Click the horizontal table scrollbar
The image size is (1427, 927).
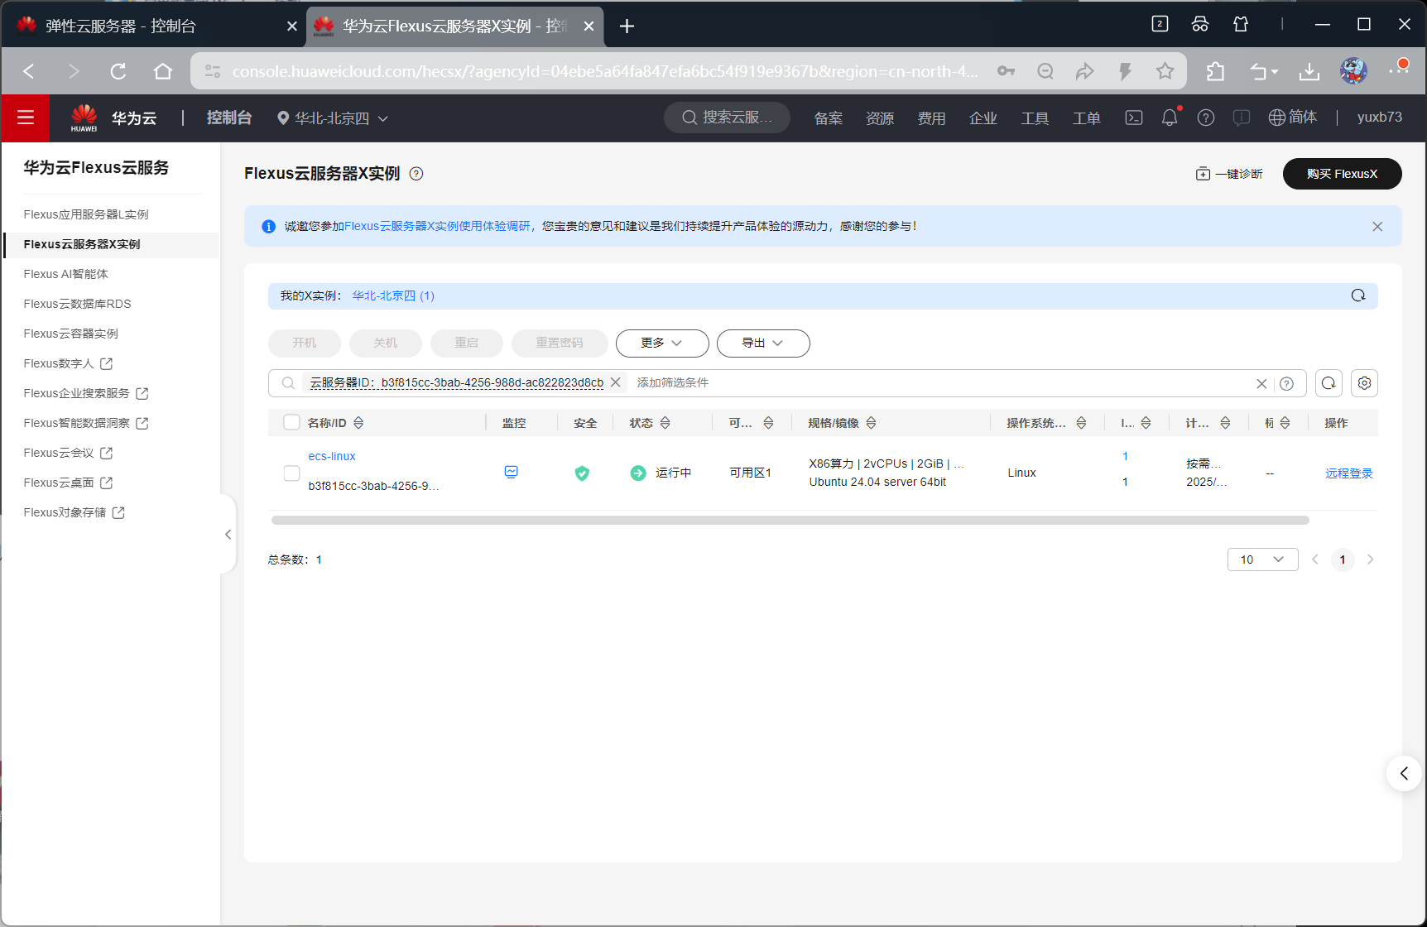point(790,521)
